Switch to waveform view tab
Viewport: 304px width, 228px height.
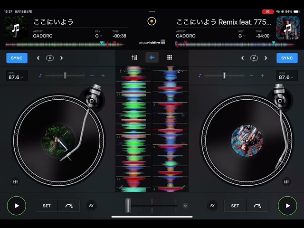152,57
